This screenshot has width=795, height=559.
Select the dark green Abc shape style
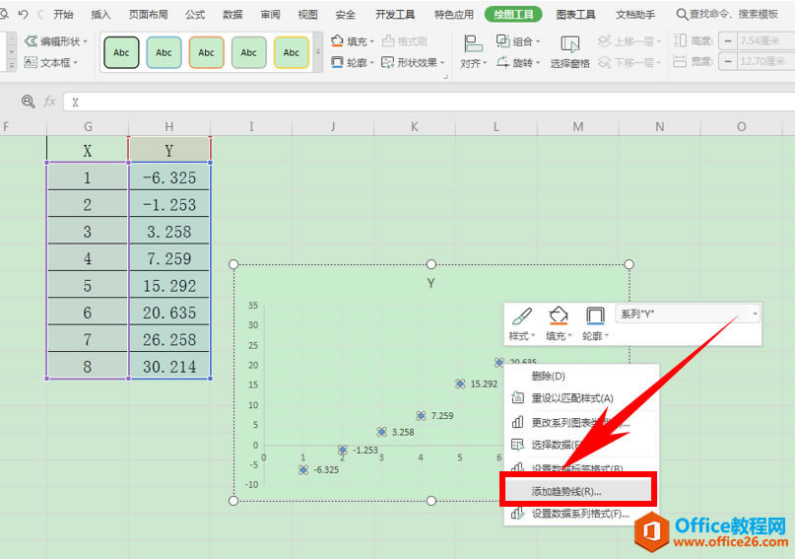tap(121, 52)
